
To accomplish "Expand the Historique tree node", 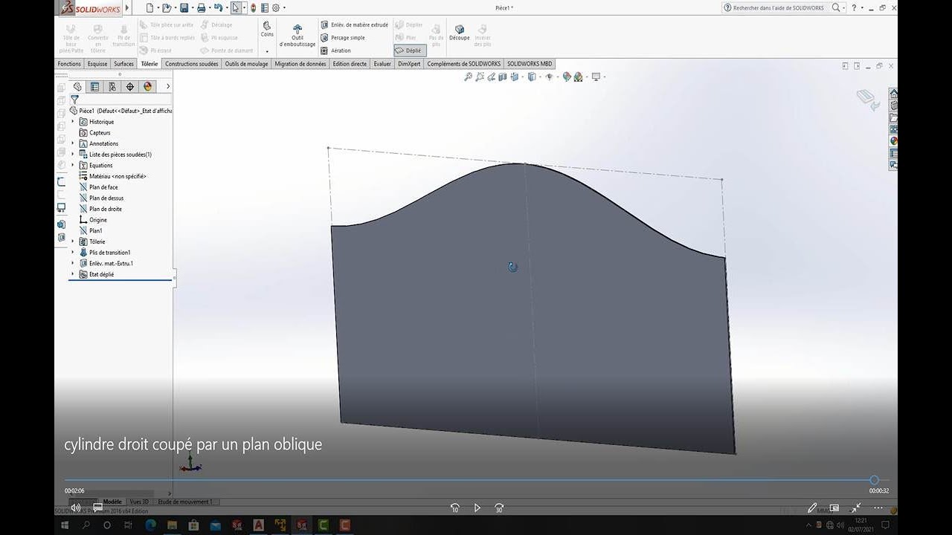I will pos(73,122).
